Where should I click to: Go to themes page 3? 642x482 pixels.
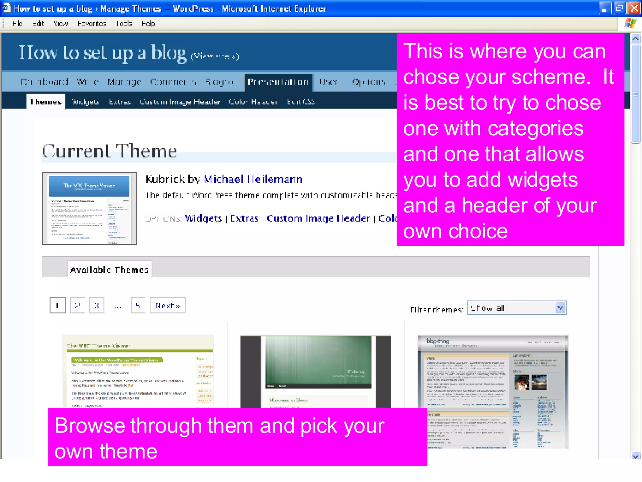pyautogui.click(x=97, y=305)
